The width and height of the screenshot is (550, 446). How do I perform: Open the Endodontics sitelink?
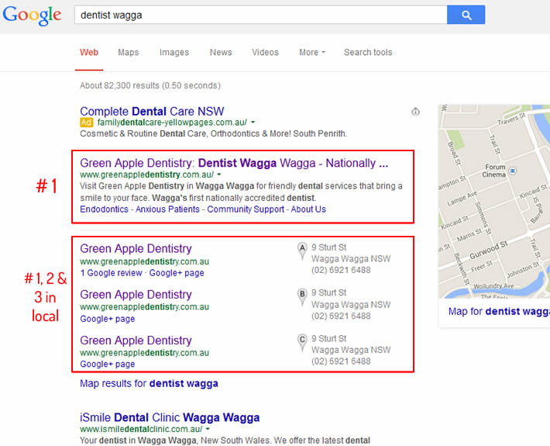pos(104,209)
